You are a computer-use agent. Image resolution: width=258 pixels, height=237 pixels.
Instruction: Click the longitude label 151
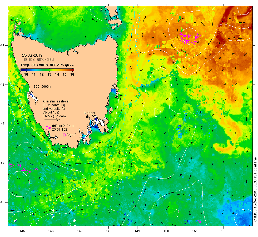pyautogui.click(x=195, y=231)
